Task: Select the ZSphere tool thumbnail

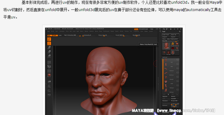Action: (173, 48)
